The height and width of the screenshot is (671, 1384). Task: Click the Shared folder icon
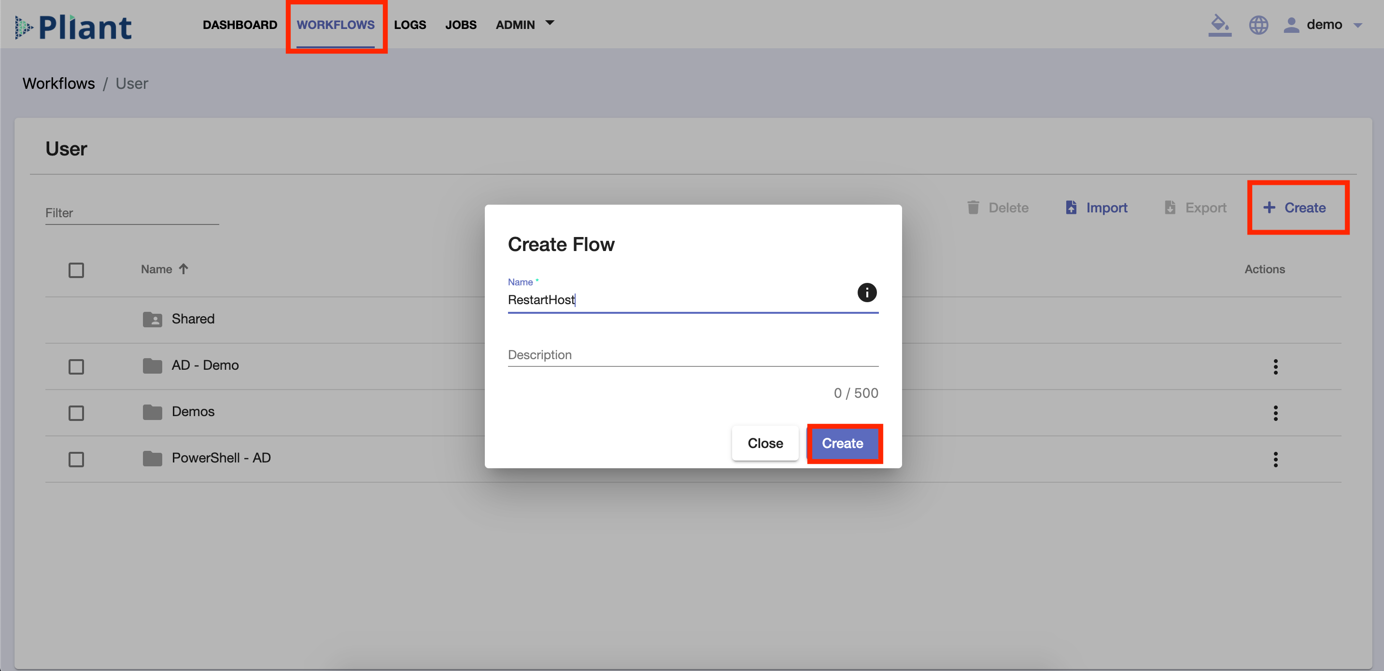(x=153, y=319)
